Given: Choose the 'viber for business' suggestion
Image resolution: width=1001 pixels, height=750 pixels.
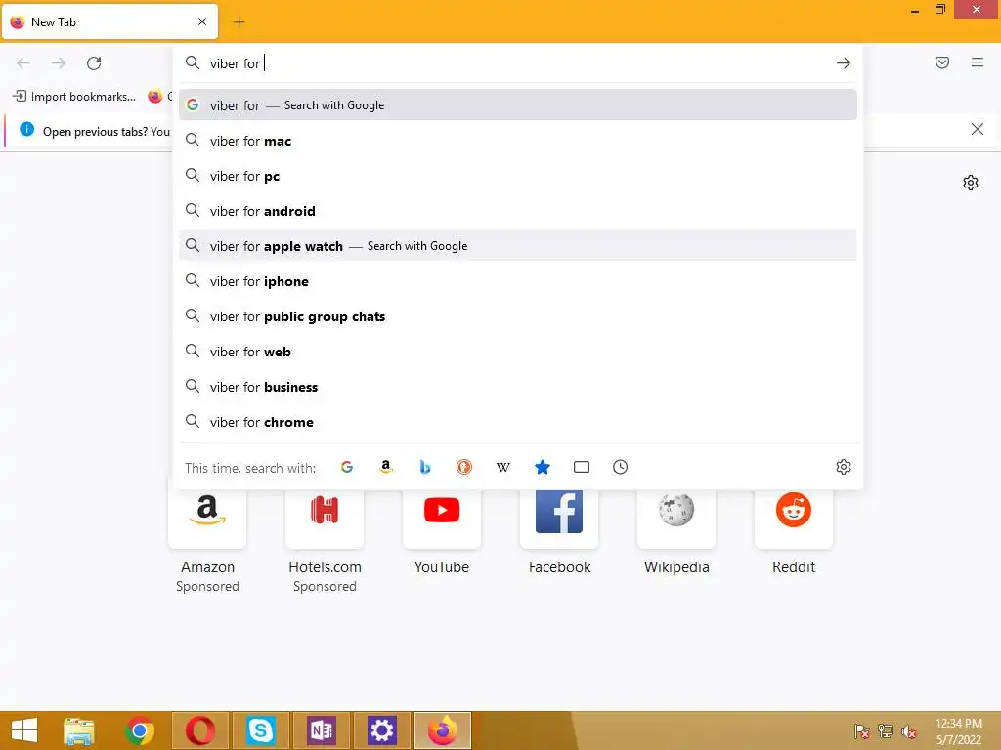Looking at the screenshot, I should tap(518, 387).
